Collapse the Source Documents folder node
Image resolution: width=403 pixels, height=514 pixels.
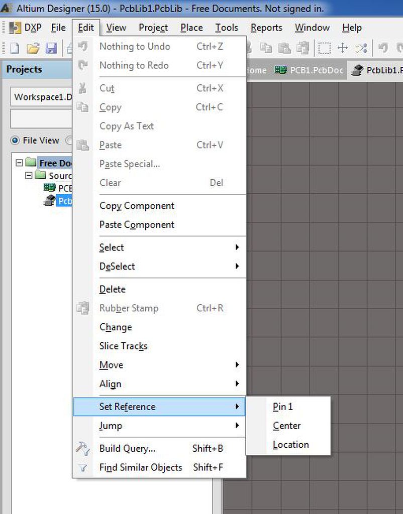click(x=29, y=175)
